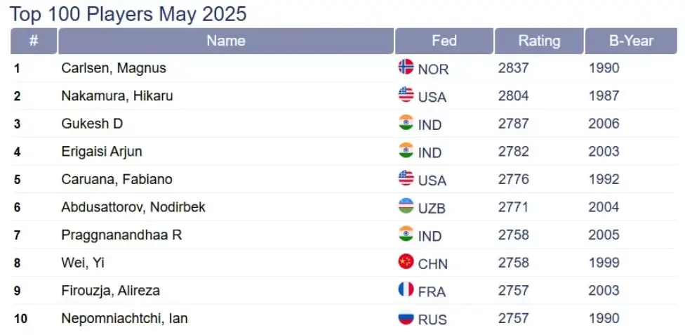This screenshot has height=335, width=685.
Task: Sort by the Rating column header
Action: tap(539, 41)
